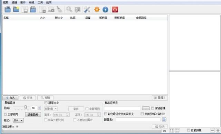Image resolution: width=221 pixels, height=134 pixels.
Task: Enable the 自動預覽 checkbox
Action: pyautogui.click(x=189, y=130)
